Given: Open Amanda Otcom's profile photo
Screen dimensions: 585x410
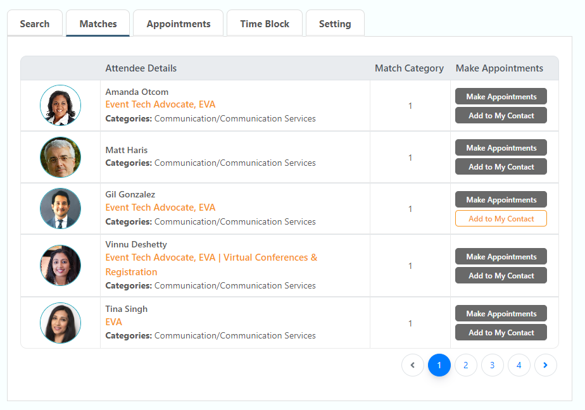Looking at the screenshot, I should coord(60,105).
